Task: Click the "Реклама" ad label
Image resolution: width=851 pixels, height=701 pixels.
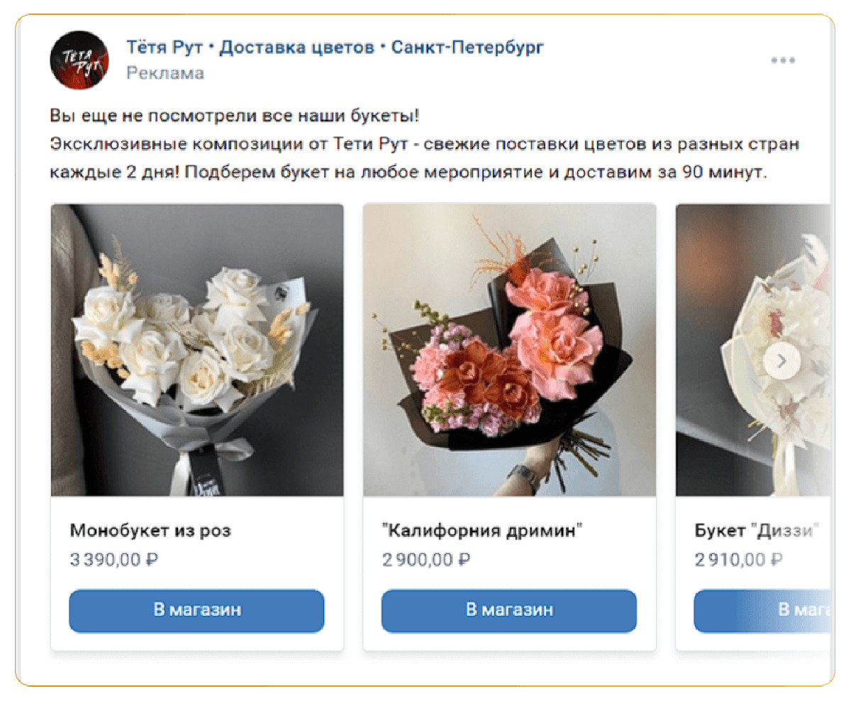Action: point(165,73)
